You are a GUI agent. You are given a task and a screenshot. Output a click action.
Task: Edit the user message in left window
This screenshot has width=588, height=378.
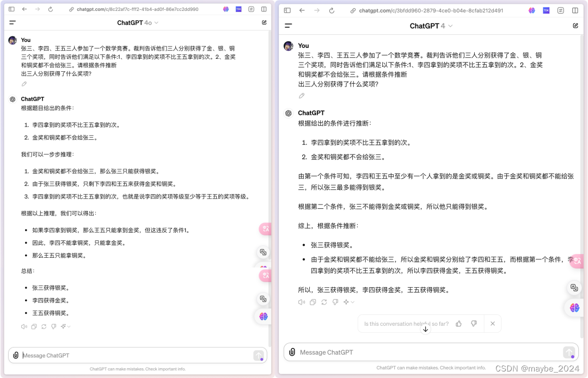[24, 84]
